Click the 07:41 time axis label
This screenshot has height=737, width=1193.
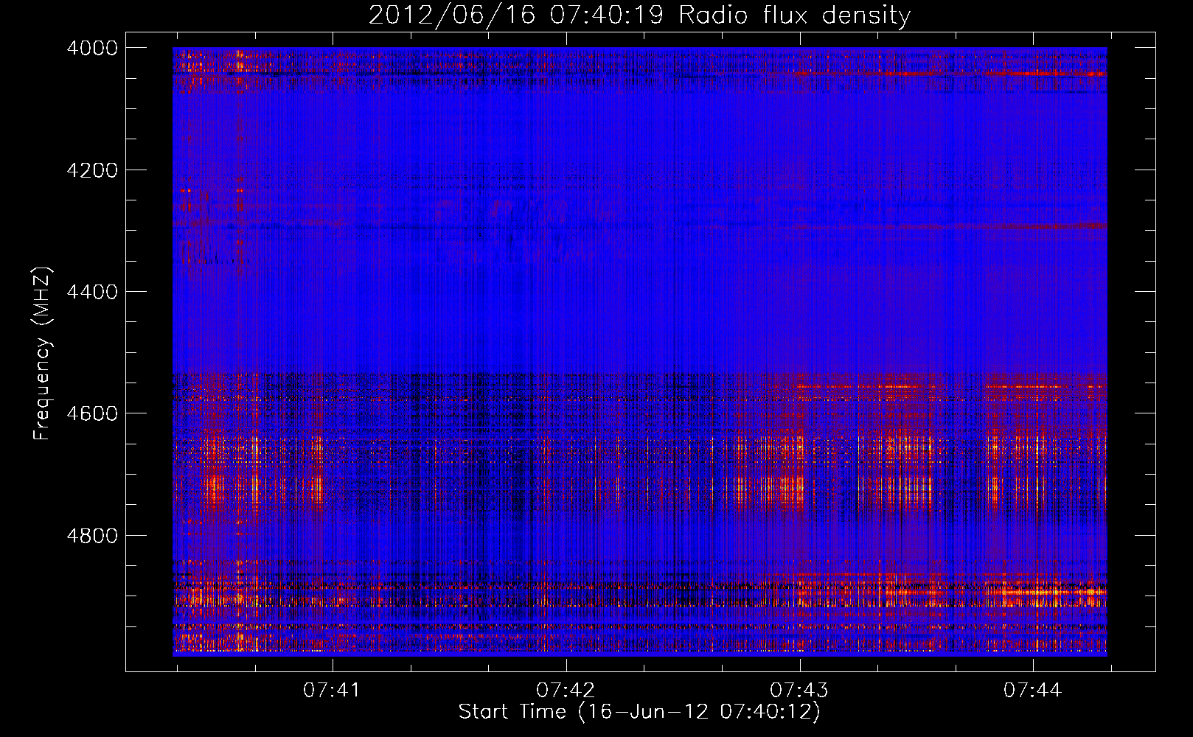pos(333,690)
